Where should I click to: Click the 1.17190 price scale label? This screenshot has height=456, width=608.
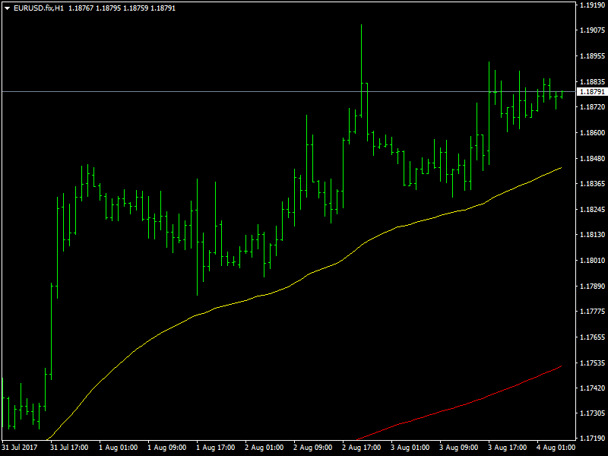[x=592, y=439]
